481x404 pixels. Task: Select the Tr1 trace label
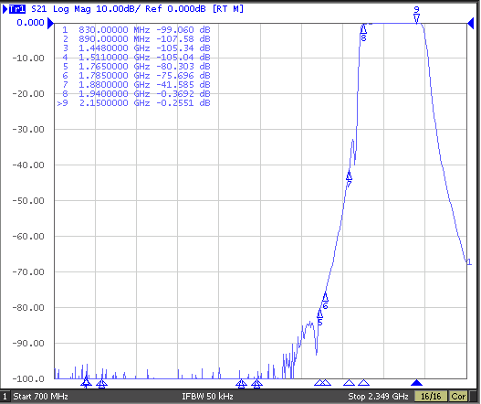pos(16,9)
